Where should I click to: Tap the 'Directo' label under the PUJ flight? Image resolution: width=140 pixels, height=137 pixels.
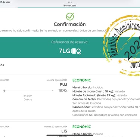coord(28,100)
